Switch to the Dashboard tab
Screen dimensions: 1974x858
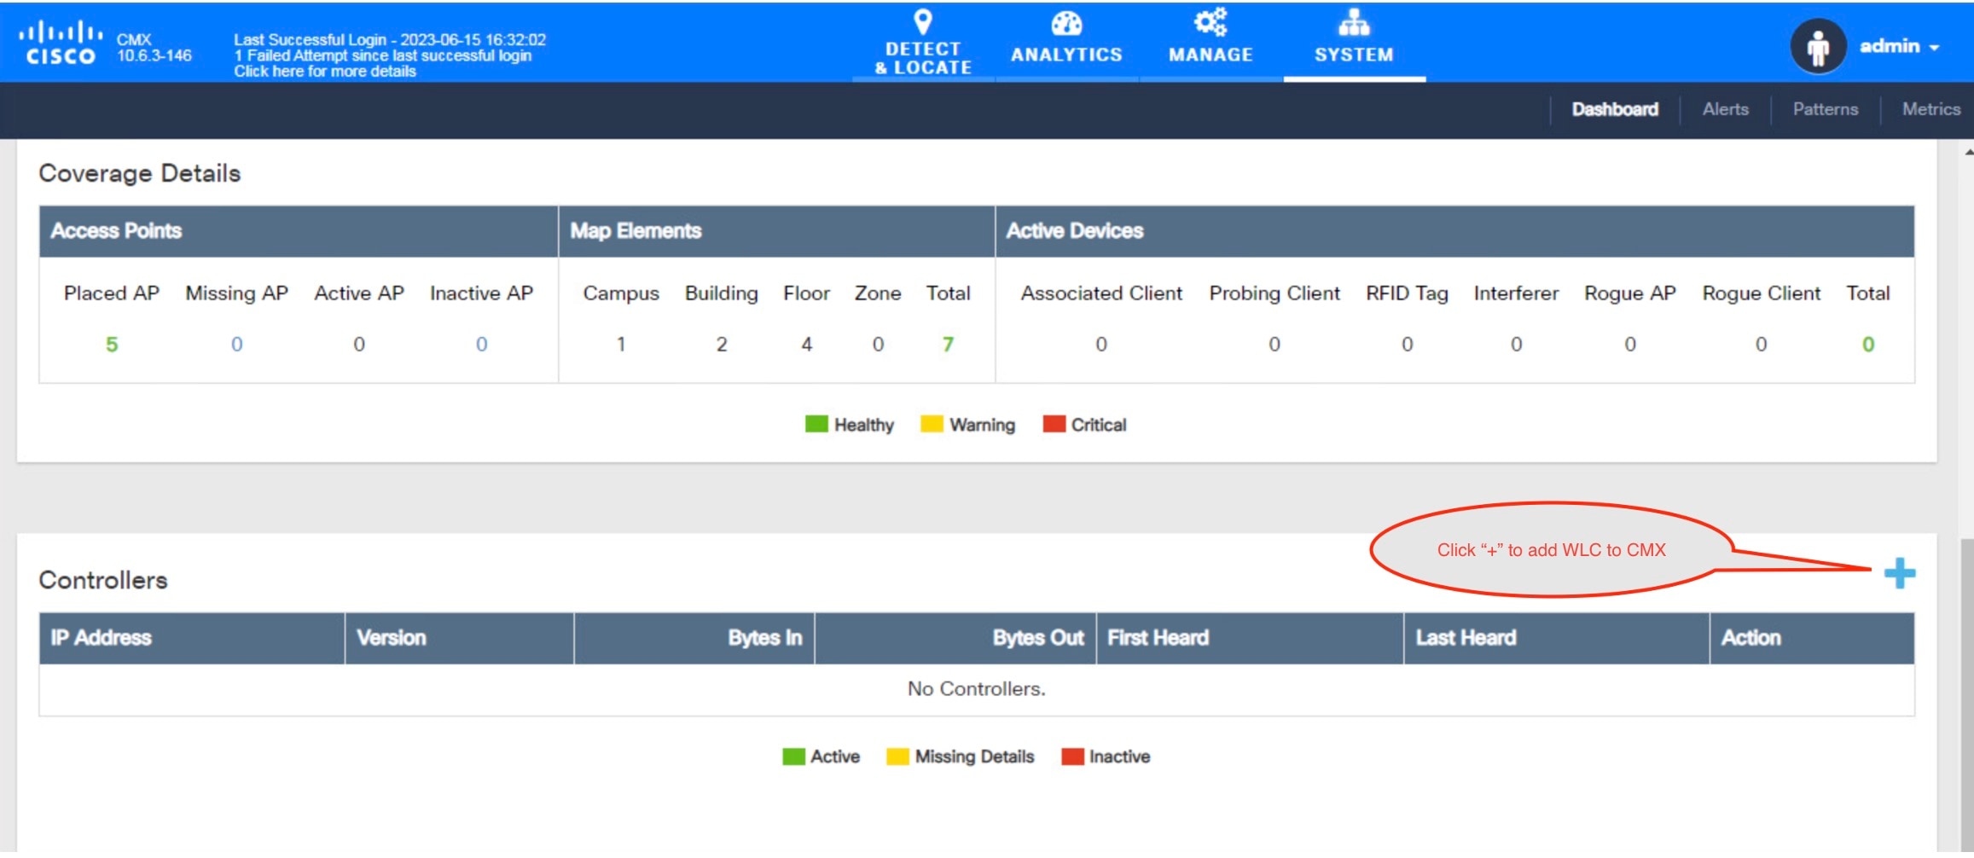click(1615, 109)
